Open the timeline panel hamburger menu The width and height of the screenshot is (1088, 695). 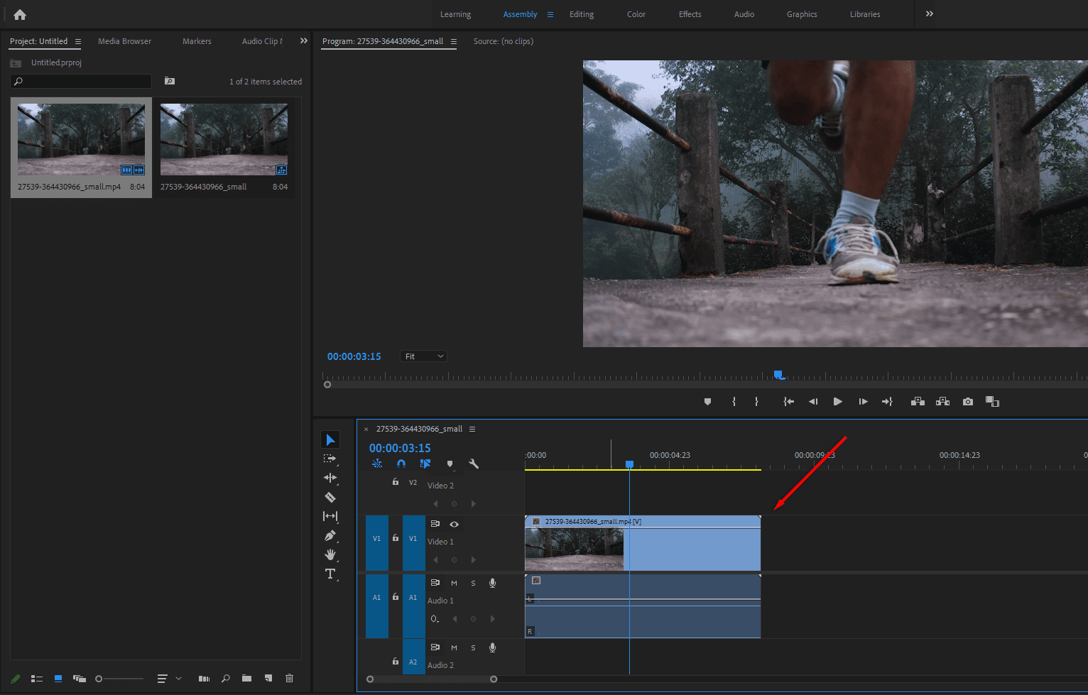[473, 429]
